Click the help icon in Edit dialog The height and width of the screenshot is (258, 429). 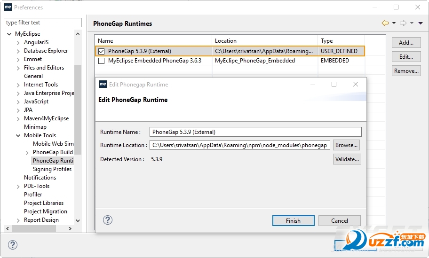pos(108,220)
